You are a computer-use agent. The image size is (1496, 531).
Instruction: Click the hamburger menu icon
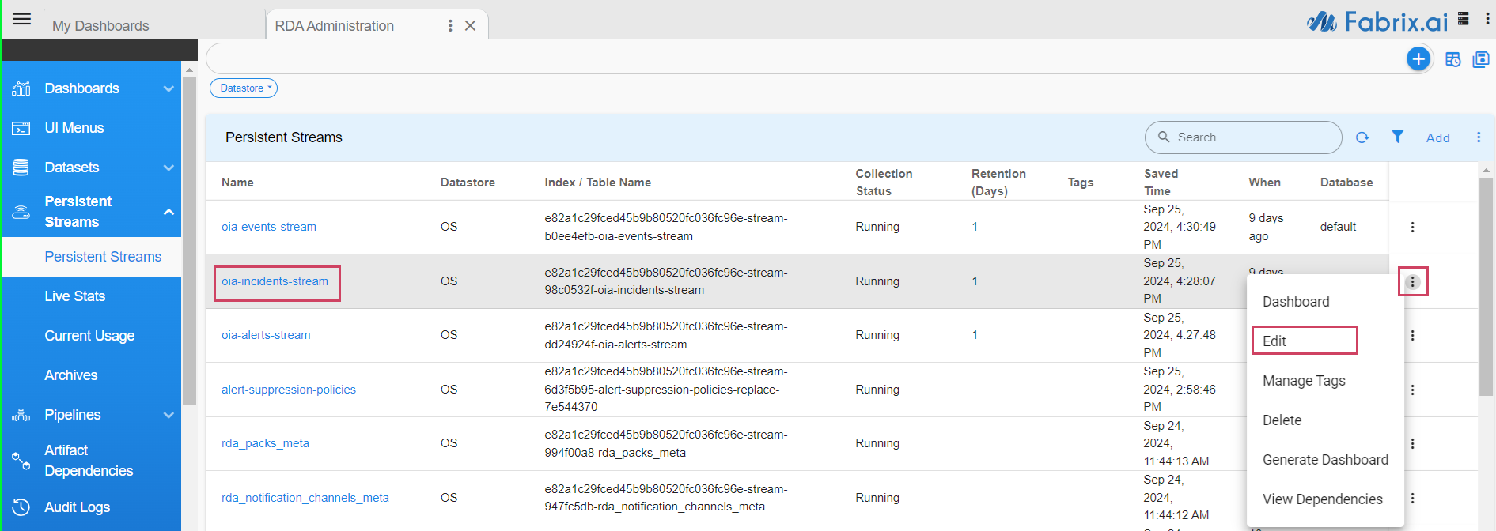pos(21,19)
